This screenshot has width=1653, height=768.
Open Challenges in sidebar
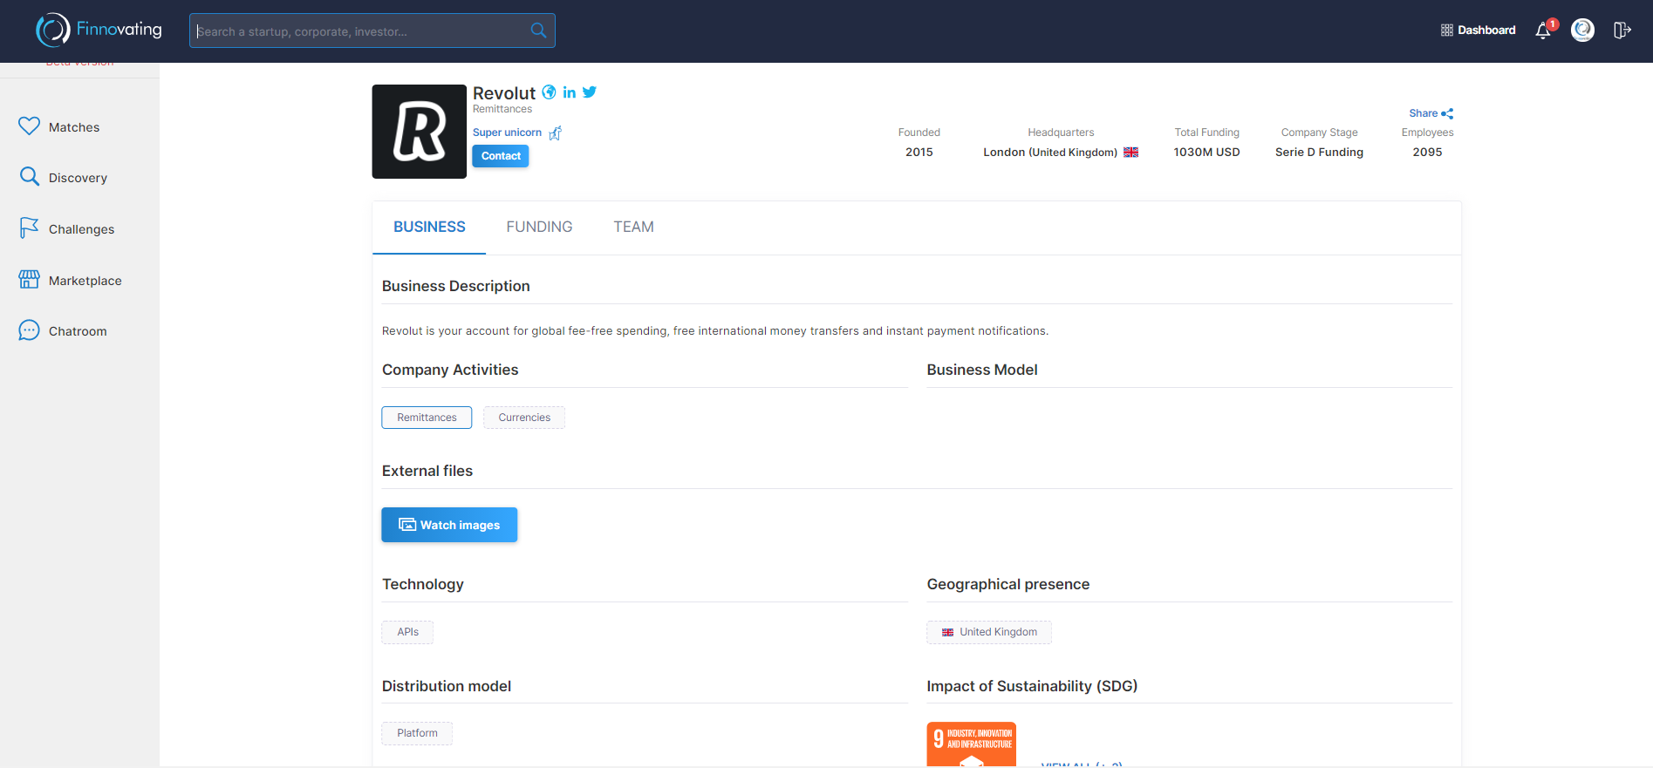(81, 229)
